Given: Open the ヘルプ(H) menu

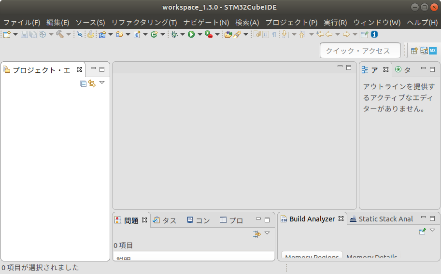Looking at the screenshot, I should [x=422, y=23].
